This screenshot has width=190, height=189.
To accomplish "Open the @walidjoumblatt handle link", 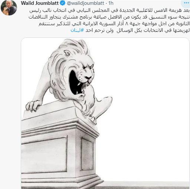I will 85,3.
